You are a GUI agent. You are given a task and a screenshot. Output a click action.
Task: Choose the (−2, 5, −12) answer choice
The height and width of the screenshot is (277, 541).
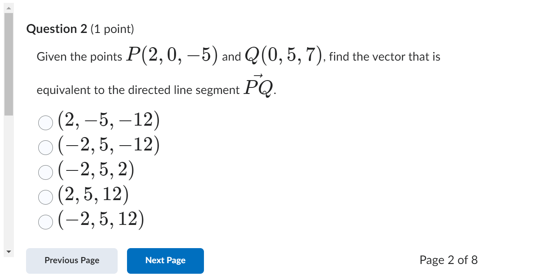[45, 147]
